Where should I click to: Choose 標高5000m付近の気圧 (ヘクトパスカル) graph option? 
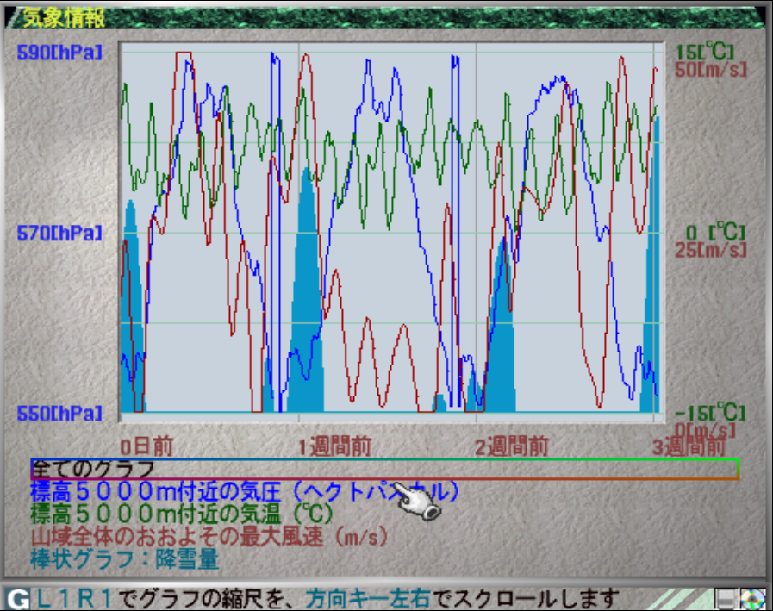tap(245, 492)
